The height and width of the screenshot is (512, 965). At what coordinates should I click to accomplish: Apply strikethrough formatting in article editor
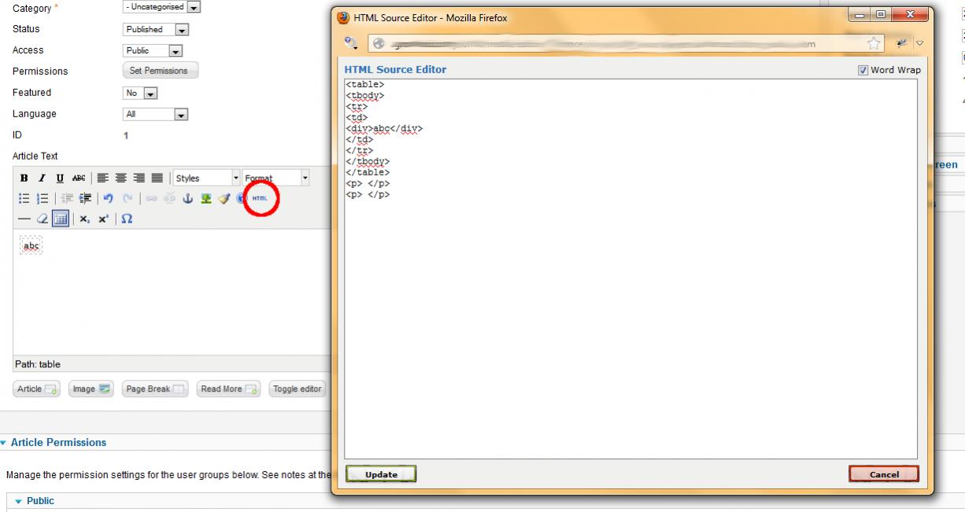pyautogui.click(x=79, y=179)
